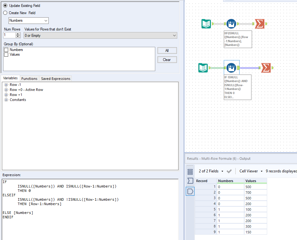Viewport: 297px width, 240px height.
Task: Select Values cell 700 in record 2
Action: [x=256, y=193]
